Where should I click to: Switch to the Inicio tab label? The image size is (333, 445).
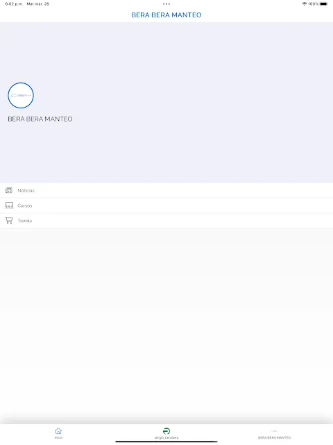(58, 437)
